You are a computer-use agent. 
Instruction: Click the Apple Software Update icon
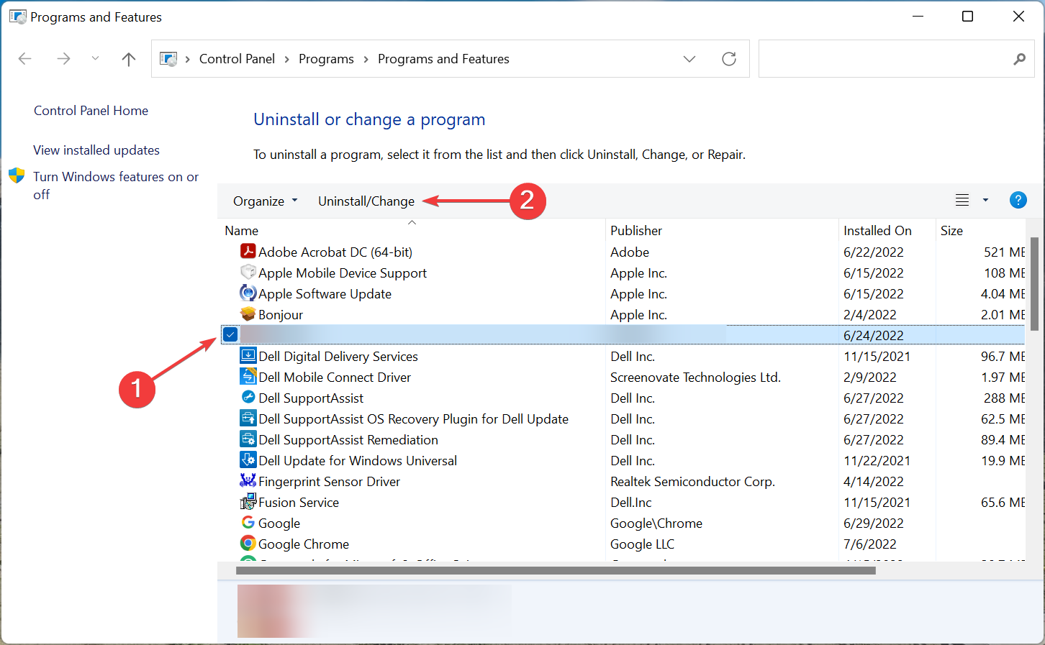coord(248,293)
